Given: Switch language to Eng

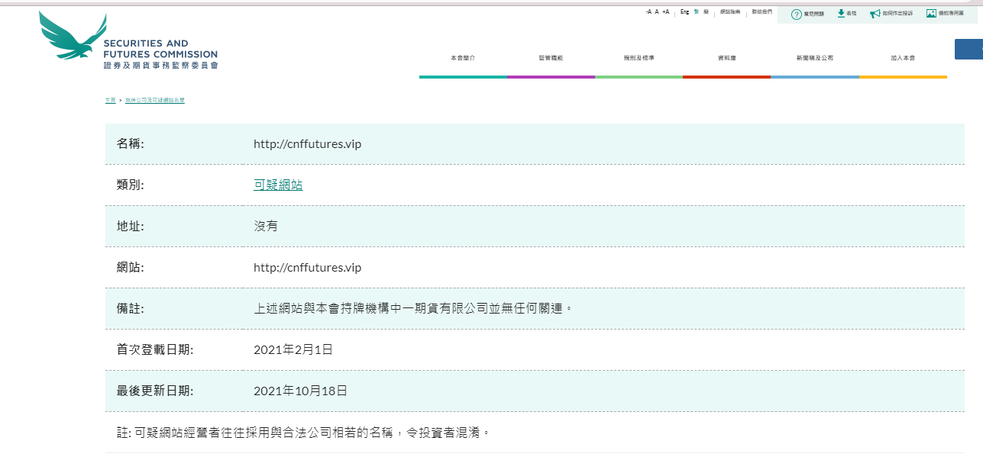Looking at the screenshot, I should click(x=684, y=12).
